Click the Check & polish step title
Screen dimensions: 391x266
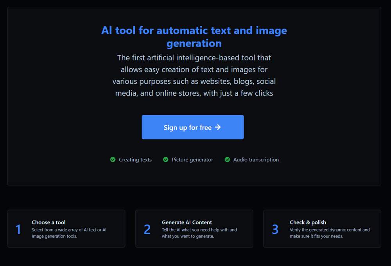click(308, 223)
